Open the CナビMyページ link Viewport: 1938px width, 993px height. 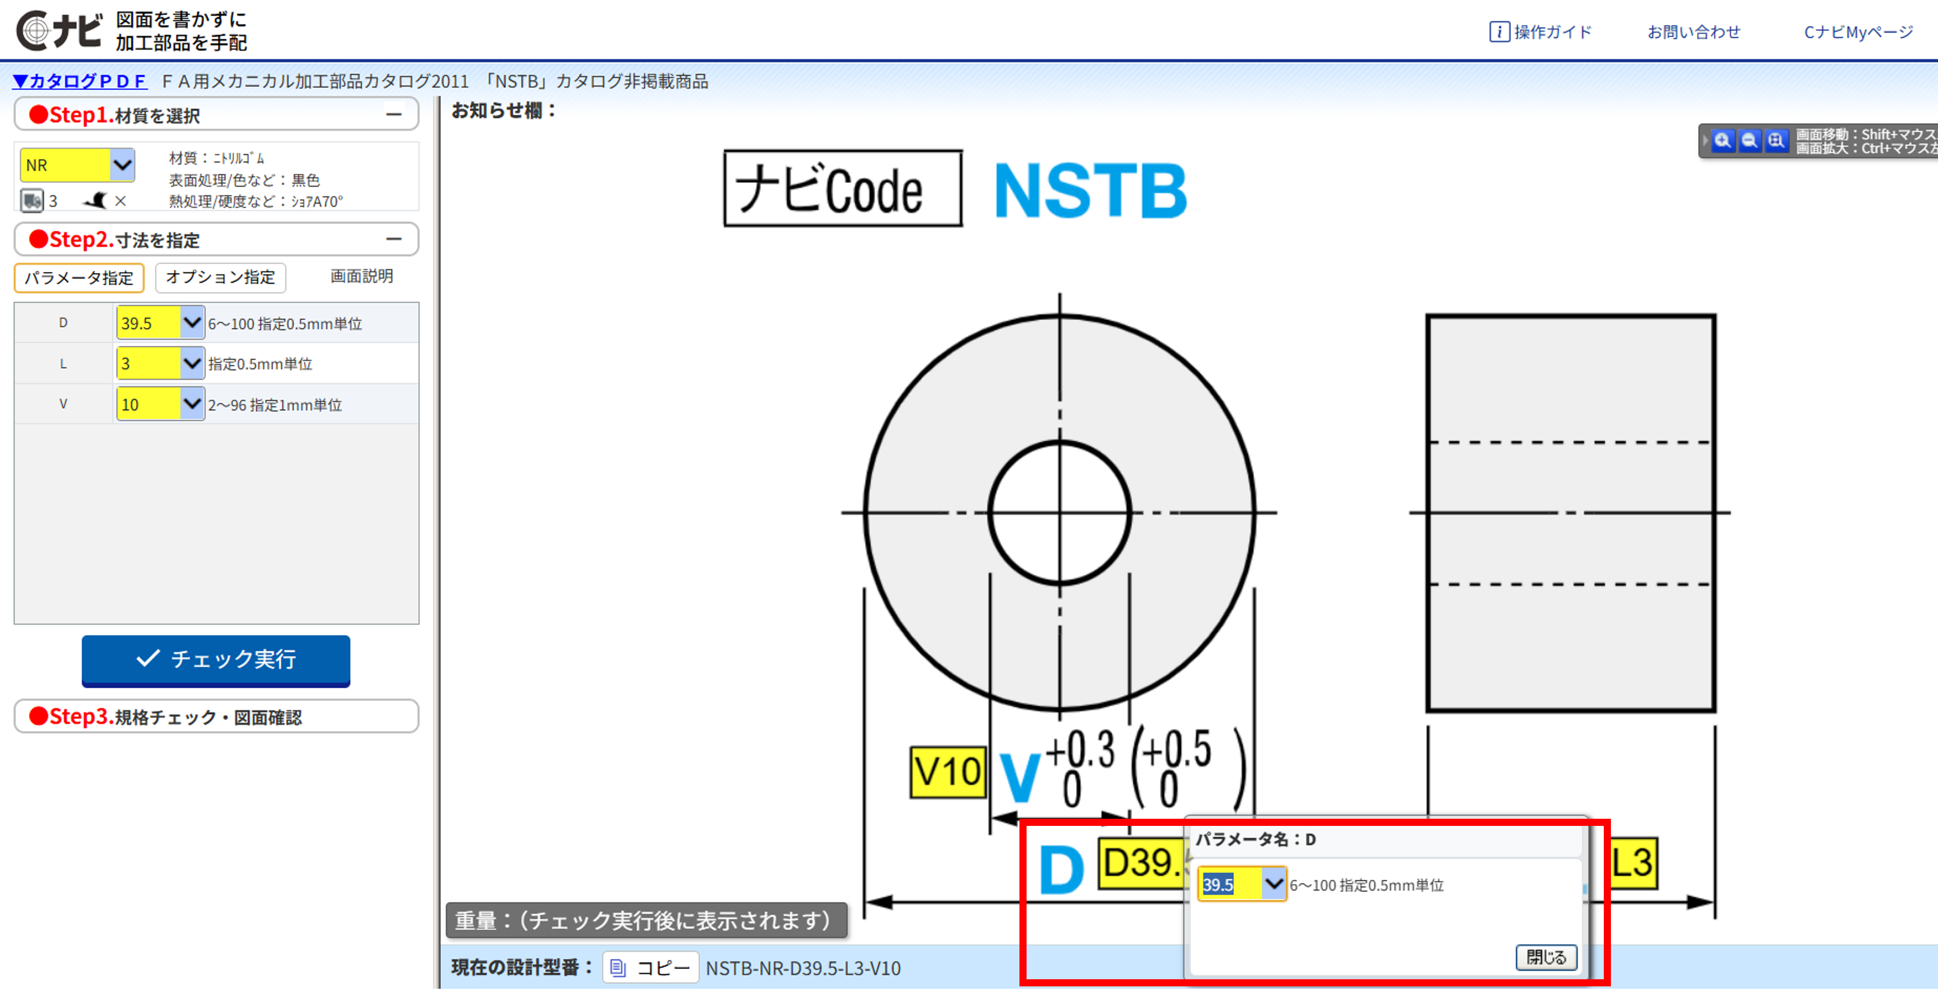[x=1858, y=32]
